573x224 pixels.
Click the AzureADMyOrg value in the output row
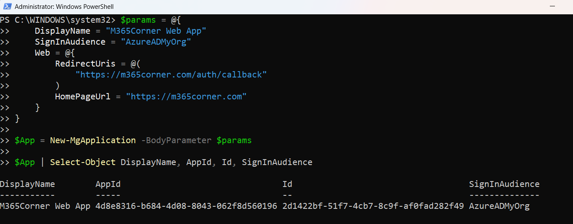tap(499, 206)
